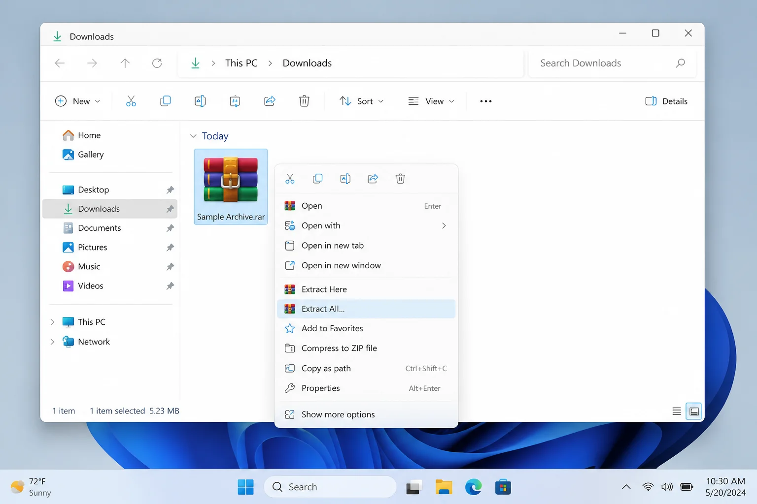Image resolution: width=757 pixels, height=504 pixels.
Task: Click the Paste icon in the toolbar
Action: pos(235,101)
